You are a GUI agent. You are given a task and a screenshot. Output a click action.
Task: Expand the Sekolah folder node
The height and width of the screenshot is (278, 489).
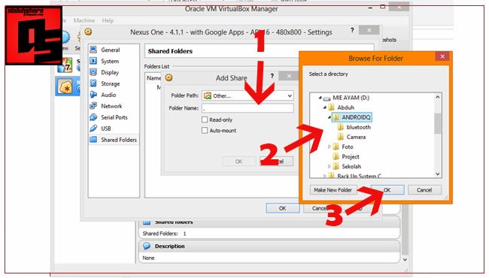(x=329, y=166)
